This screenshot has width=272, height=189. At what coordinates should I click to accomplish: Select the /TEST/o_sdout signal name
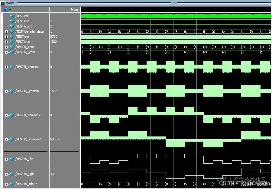26,184
